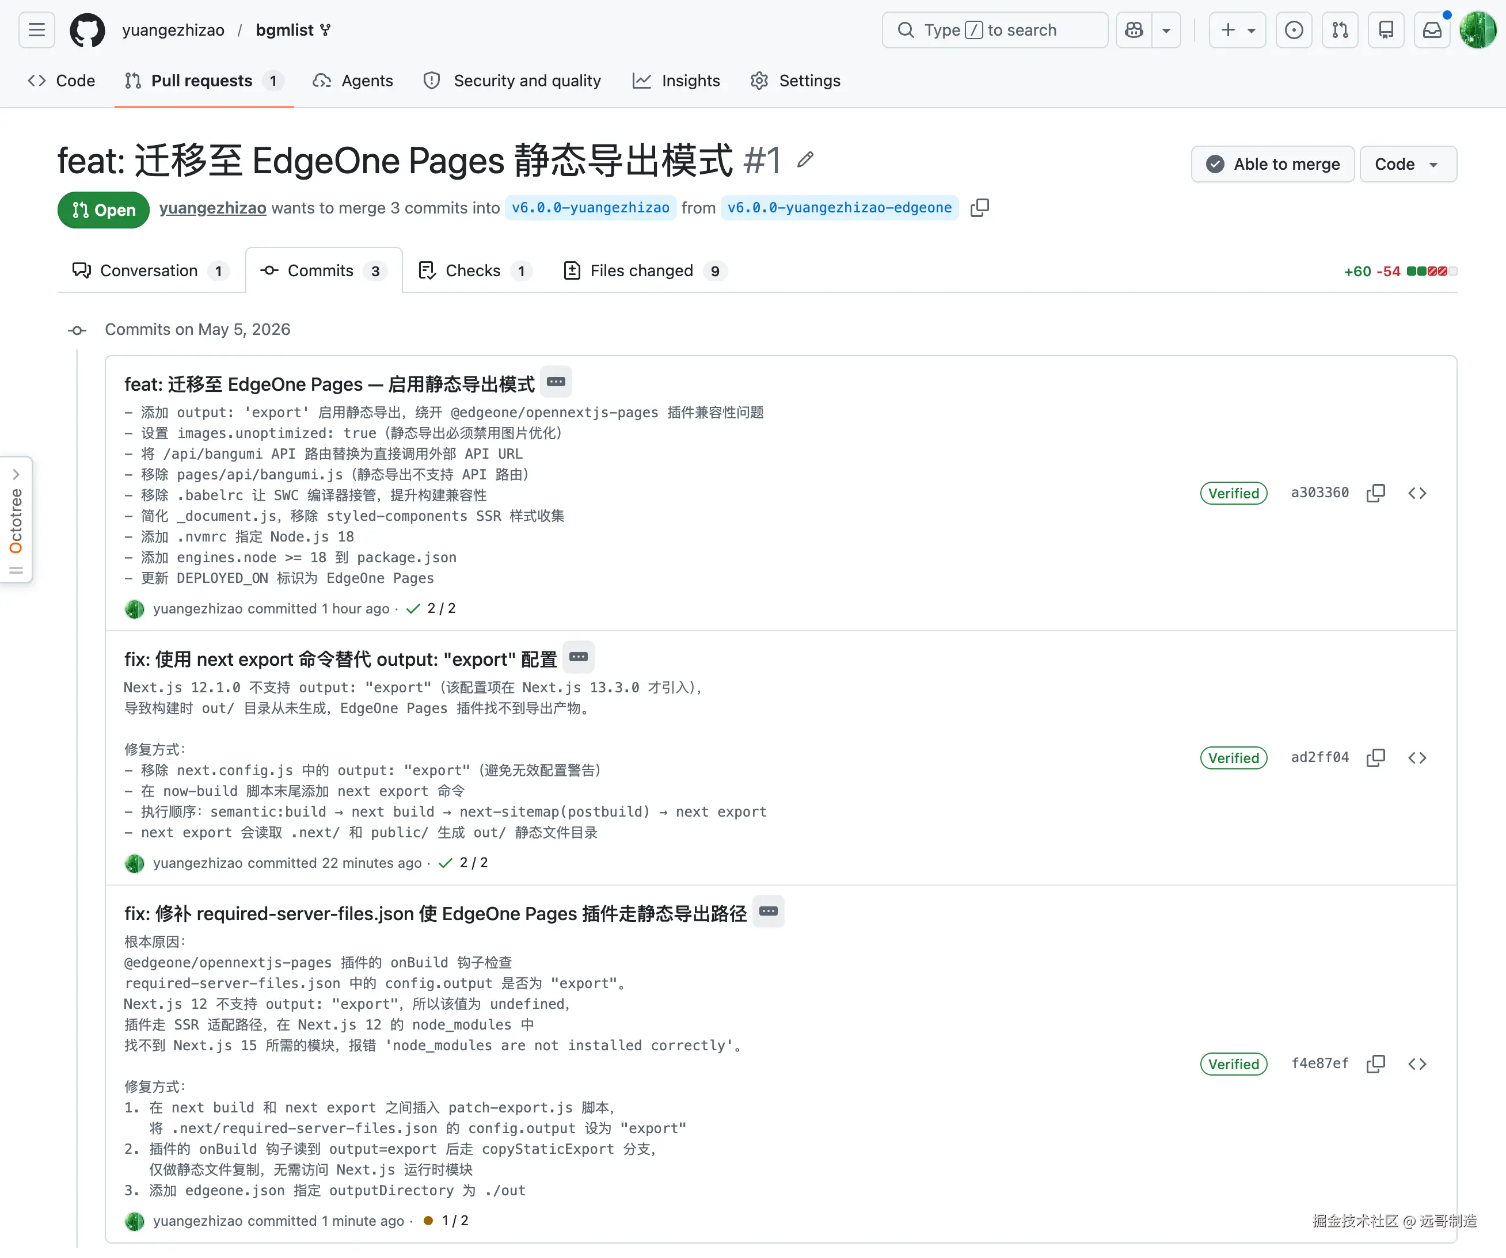Open repositories icon in header

pyautogui.click(x=1386, y=30)
